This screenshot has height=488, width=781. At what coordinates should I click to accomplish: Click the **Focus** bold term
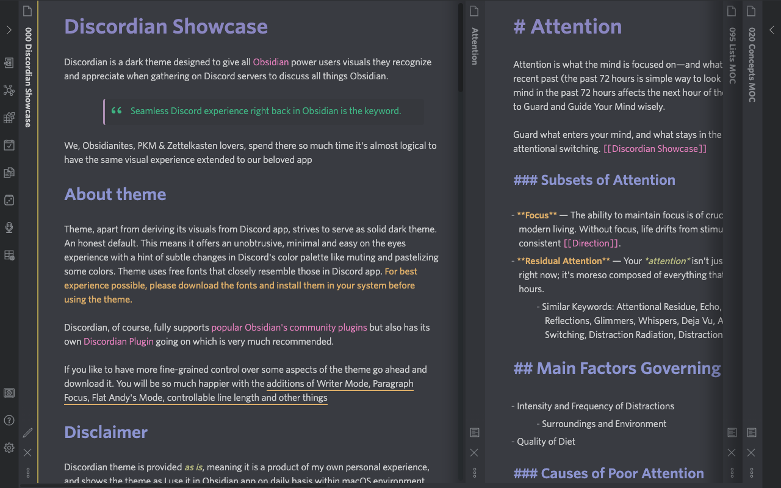click(x=537, y=215)
